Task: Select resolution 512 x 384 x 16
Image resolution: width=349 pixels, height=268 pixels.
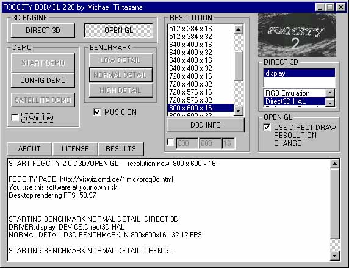Action: click(201, 29)
